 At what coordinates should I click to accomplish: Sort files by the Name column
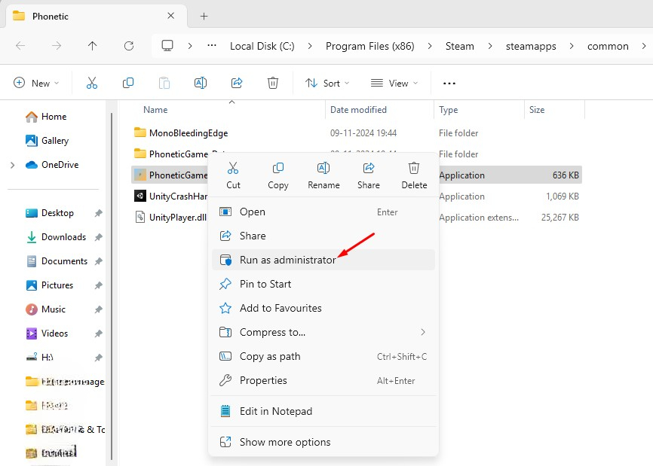click(x=155, y=110)
